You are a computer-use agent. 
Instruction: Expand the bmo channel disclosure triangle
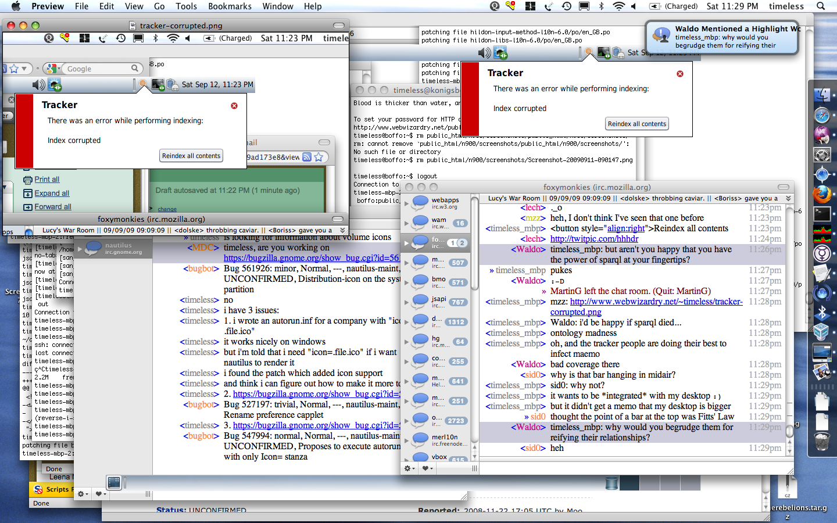406,282
